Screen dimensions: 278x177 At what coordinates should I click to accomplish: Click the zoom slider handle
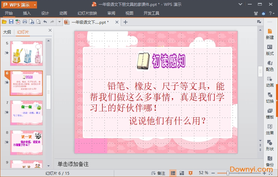(x=228, y=173)
